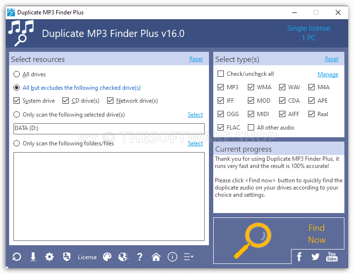Uncheck the Network drive(s) checkbox
The height and width of the screenshot is (274, 354).
110,101
